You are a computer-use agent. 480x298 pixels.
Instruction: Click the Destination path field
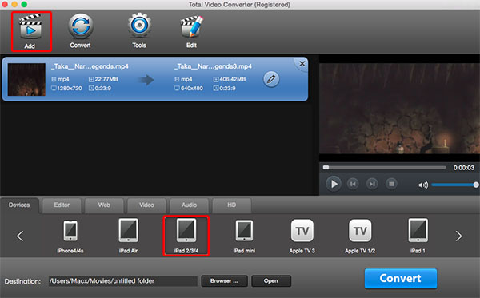click(x=122, y=281)
